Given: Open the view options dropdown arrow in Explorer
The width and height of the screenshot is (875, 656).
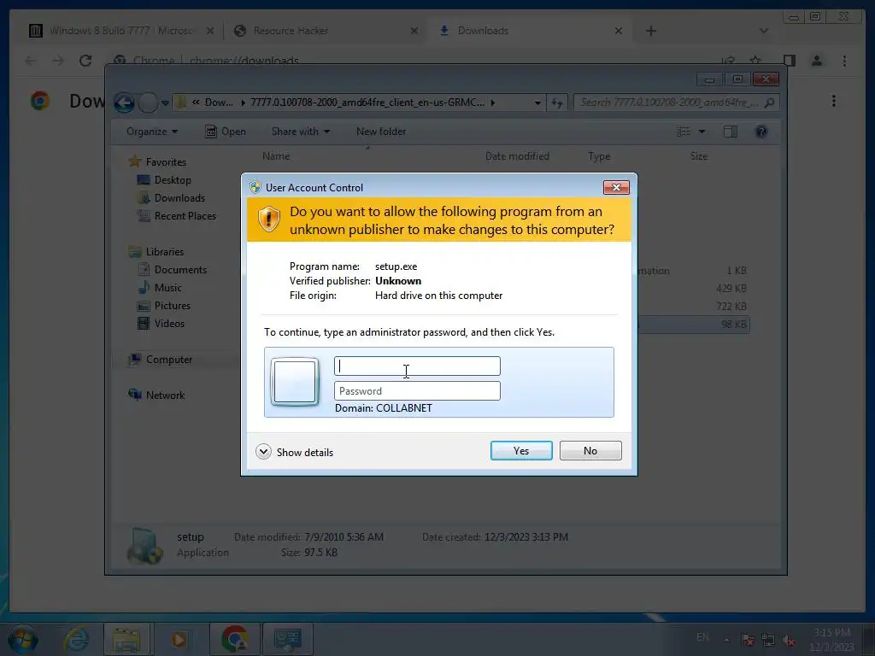Looking at the screenshot, I should tap(702, 132).
